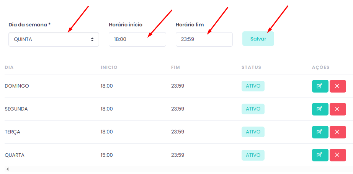This screenshot has width=353, height=174.
Task: Click the STATUS column header
Action: pyautogui.click(x=251, y=67)
